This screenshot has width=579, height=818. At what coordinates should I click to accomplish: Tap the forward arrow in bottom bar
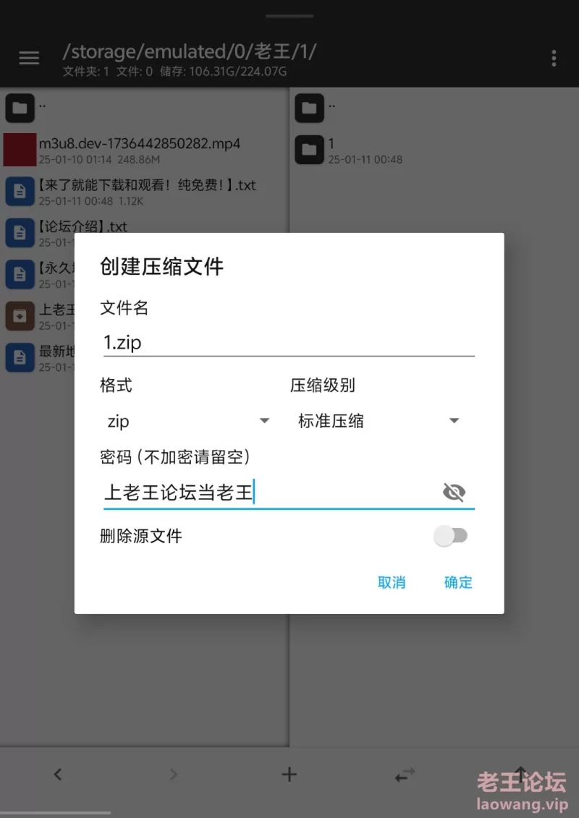coord(173,774)
